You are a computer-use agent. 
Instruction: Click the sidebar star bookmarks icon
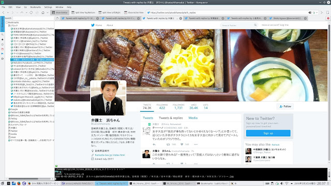tap(2, 39)
